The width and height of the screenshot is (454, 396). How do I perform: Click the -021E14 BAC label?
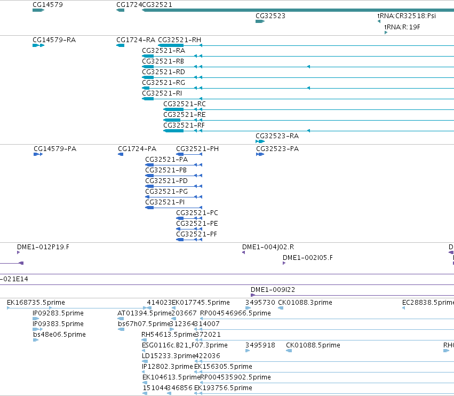[x=14, y=279]
